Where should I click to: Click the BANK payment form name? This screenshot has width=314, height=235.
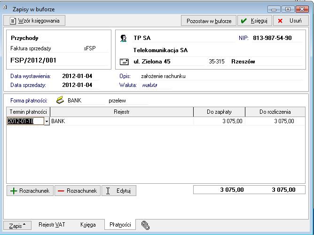tap(74, 100)
